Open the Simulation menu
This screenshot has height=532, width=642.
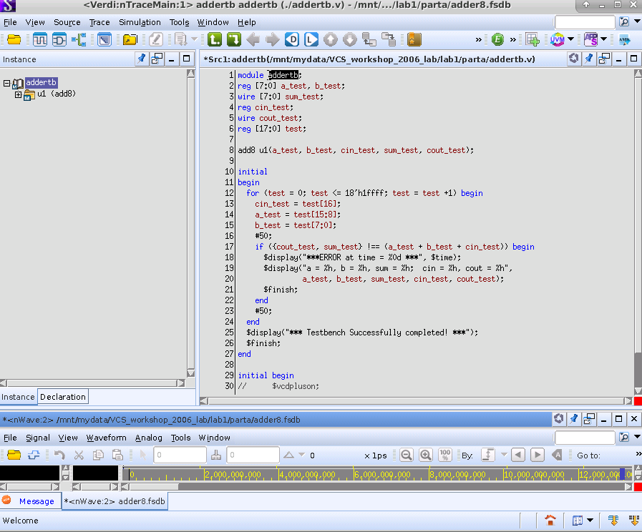click(x=140, y=22)
